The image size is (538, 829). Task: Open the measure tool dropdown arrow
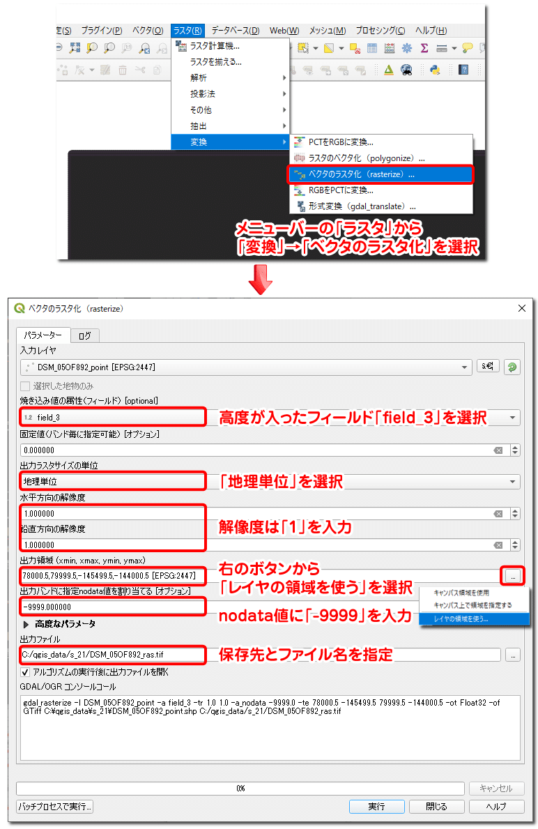point(454,48)
